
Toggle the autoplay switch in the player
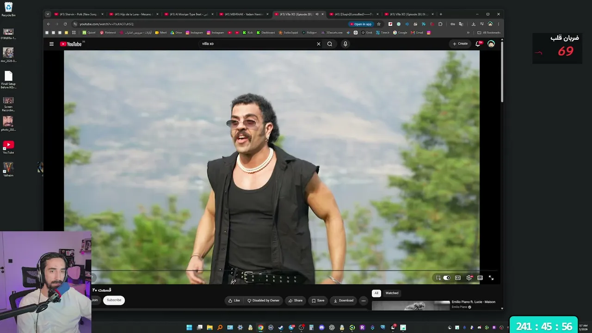(447, 278)
